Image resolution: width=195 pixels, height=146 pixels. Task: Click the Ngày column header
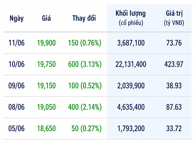tap(16, 19)
